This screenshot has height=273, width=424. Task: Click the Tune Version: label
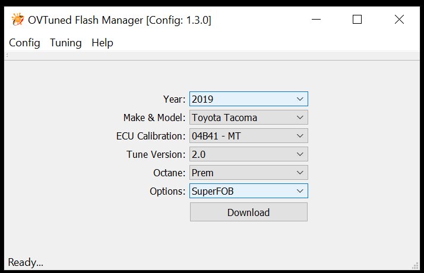[x=156, y=154]
